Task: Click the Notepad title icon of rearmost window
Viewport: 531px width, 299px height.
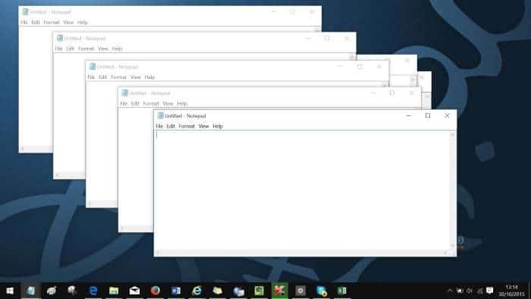Action: click(x=25, y=12)
